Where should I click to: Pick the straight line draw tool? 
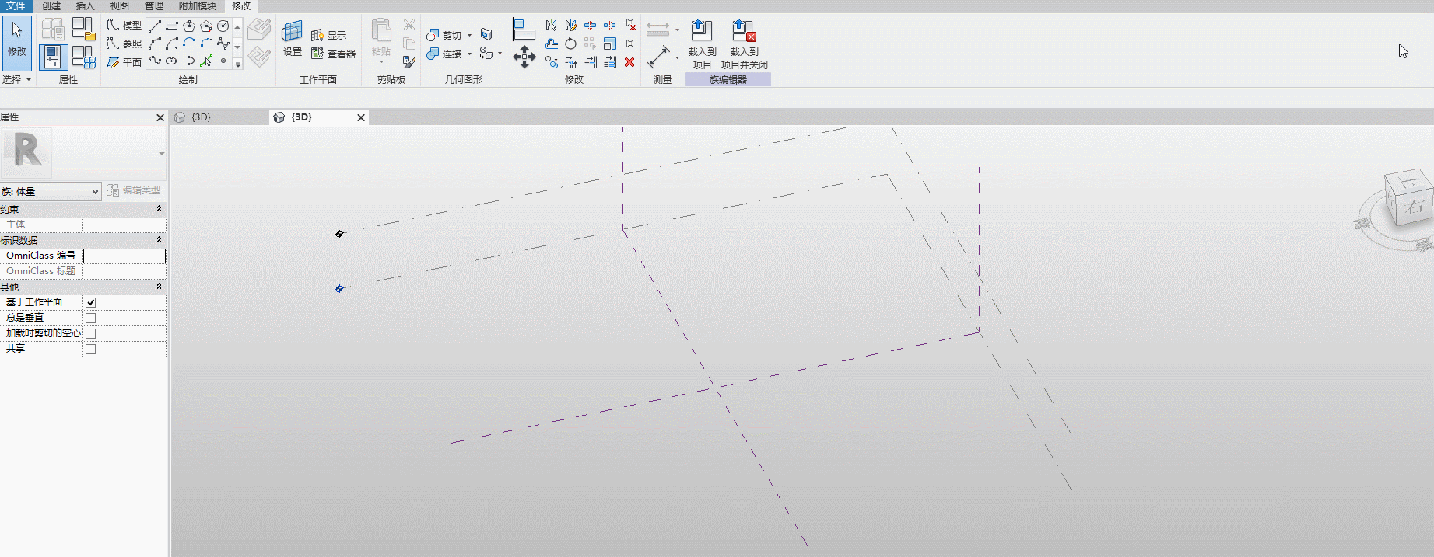(155, 26)
